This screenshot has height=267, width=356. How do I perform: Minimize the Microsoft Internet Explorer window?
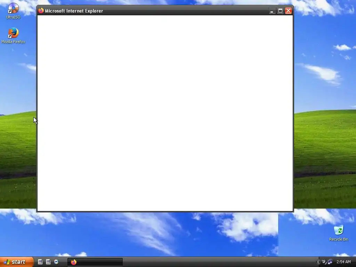pos(272,11)
